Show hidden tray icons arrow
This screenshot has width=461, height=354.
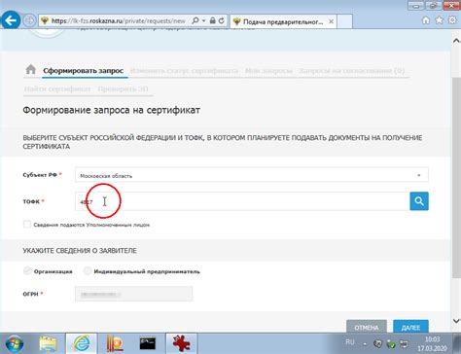coord(365,343)
